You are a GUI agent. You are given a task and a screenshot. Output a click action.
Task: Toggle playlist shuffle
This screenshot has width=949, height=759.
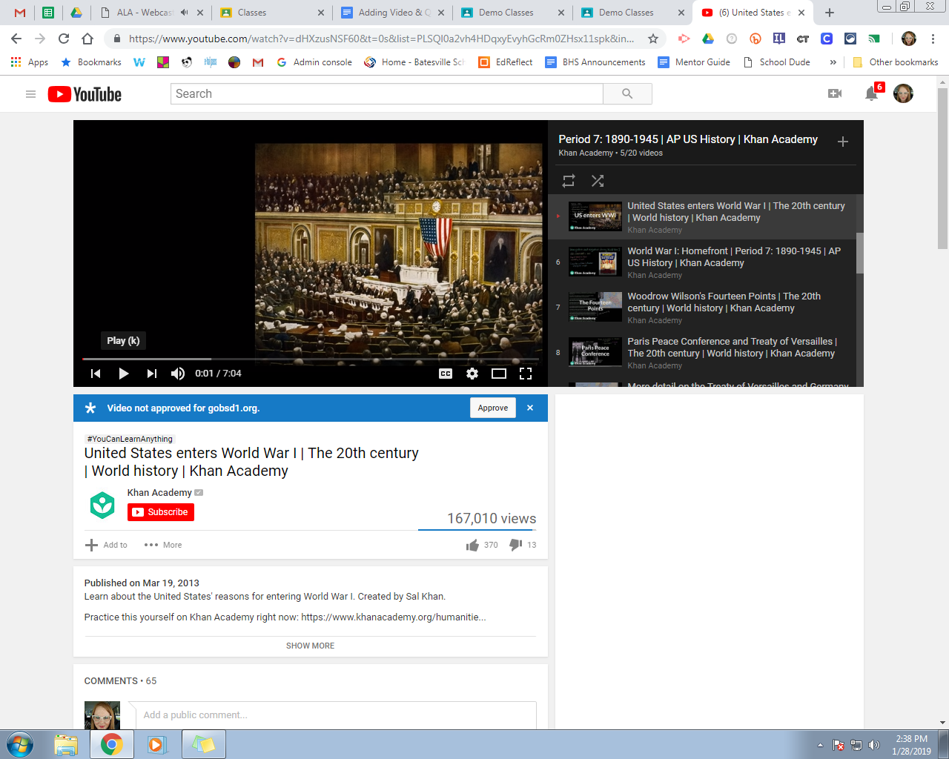point(598,181)
